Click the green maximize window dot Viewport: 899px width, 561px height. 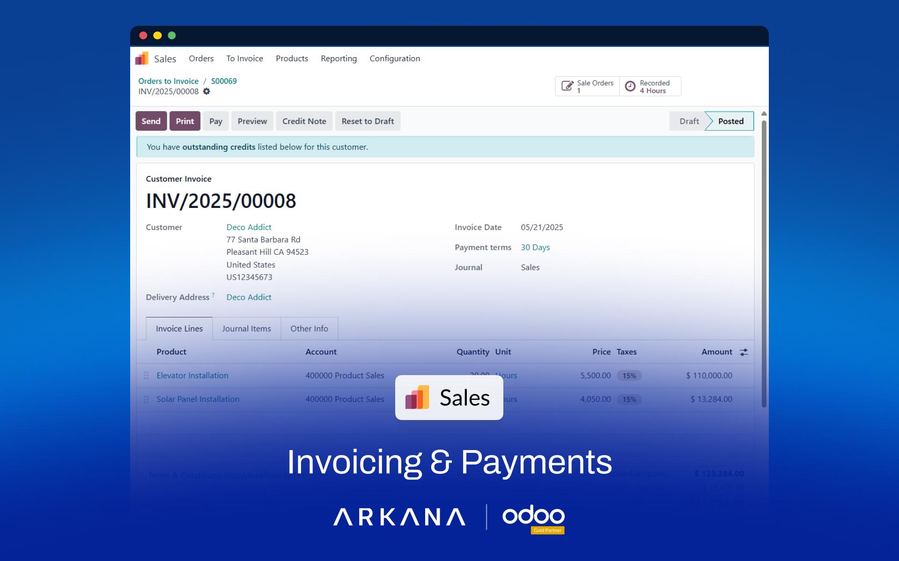click(x=172, y=36)
